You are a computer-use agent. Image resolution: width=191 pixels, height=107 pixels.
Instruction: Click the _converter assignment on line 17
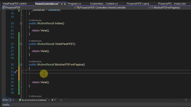coord(46,10)
